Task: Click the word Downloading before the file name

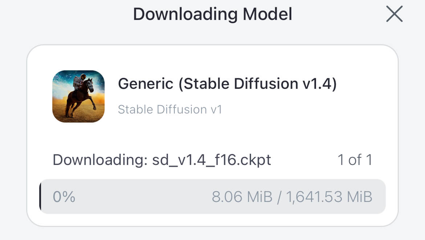Action: coord(100,160)
